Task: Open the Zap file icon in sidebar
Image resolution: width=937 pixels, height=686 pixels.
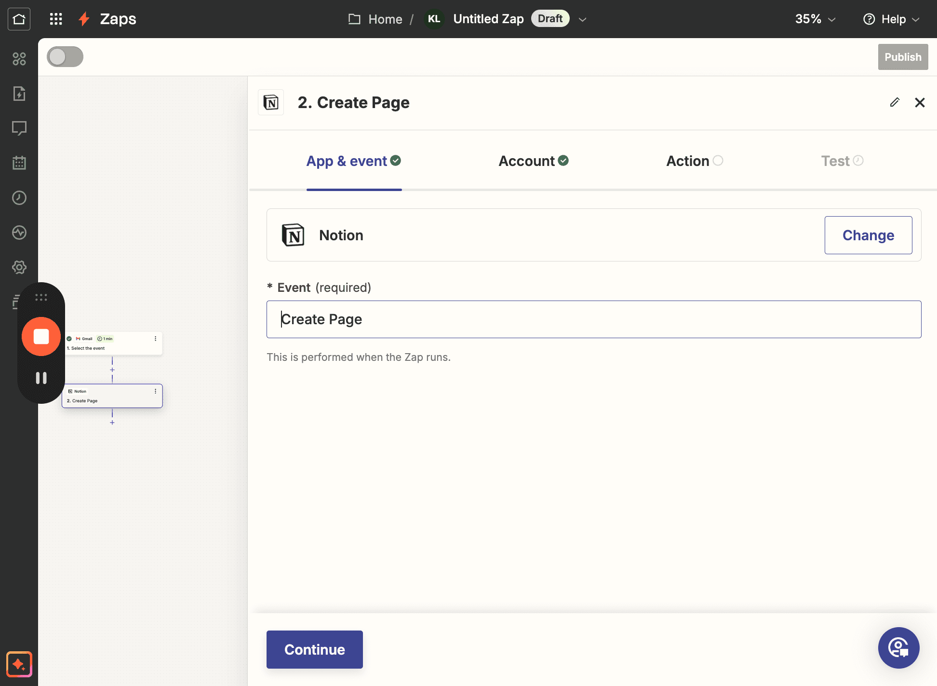Action: (19, 94)
